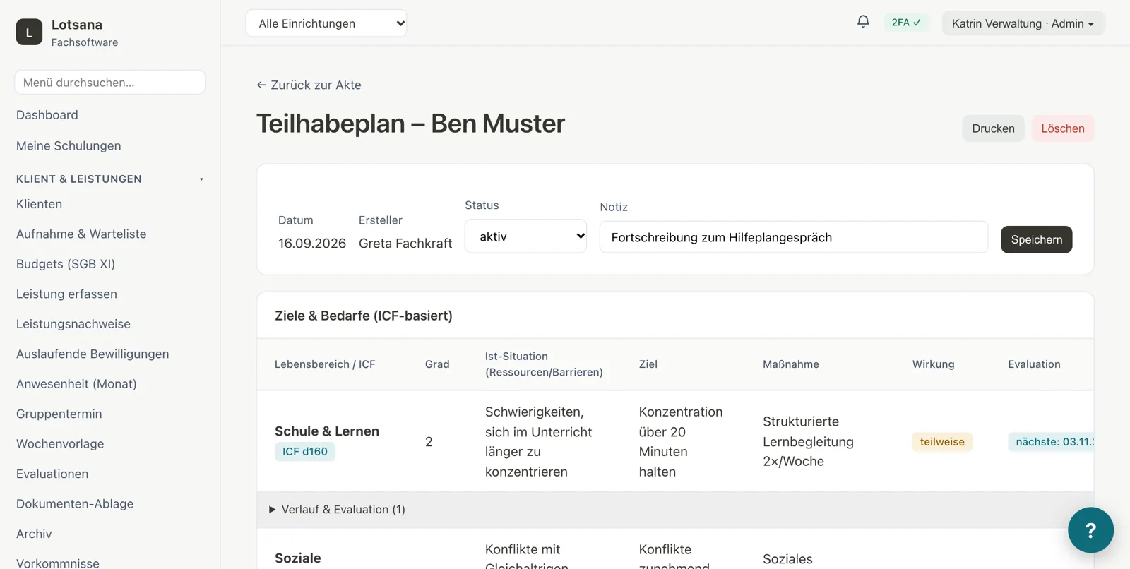
Task: Open Budgets (SGB XI) menu item
Action: (x=66, y=264)
